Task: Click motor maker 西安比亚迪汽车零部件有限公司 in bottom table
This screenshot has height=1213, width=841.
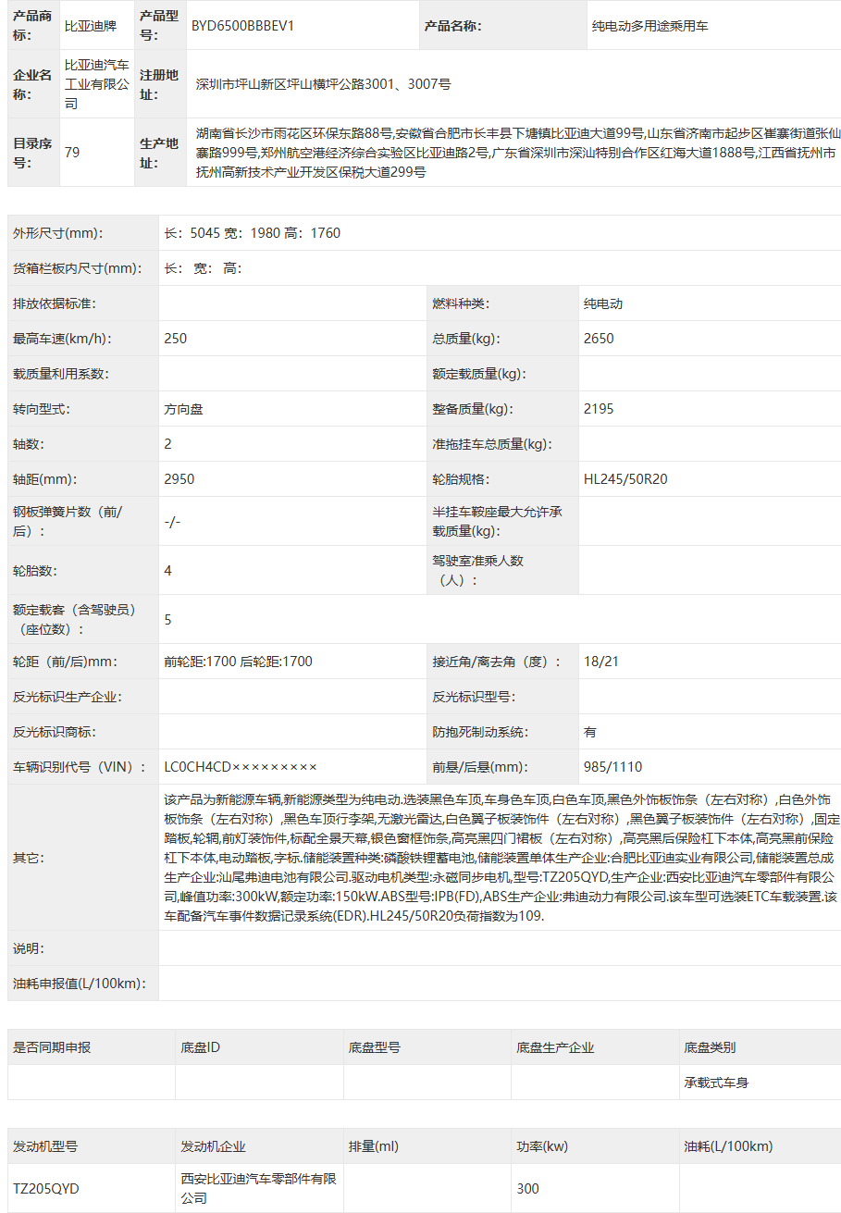Action: 258,1189
